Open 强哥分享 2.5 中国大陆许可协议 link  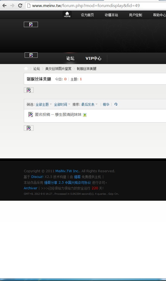click(67, 183)
